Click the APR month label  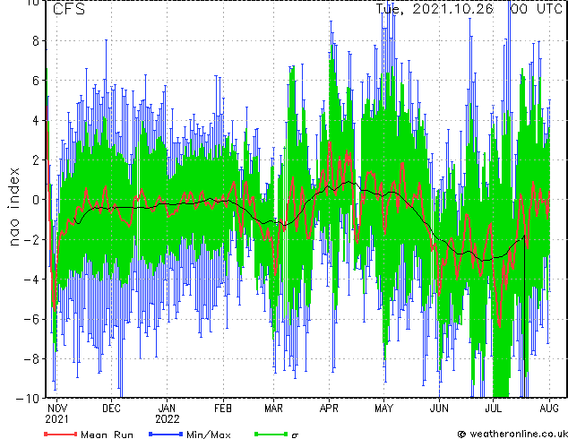click(x=329, y=409)
